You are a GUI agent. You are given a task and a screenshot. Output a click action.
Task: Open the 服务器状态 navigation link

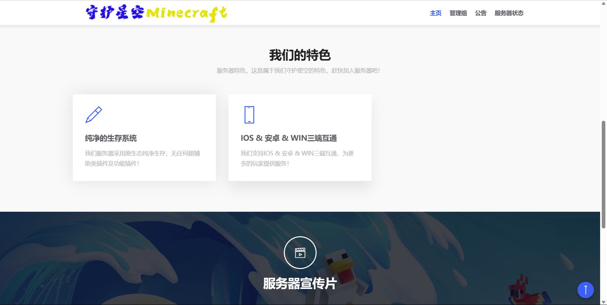[509, 13]
